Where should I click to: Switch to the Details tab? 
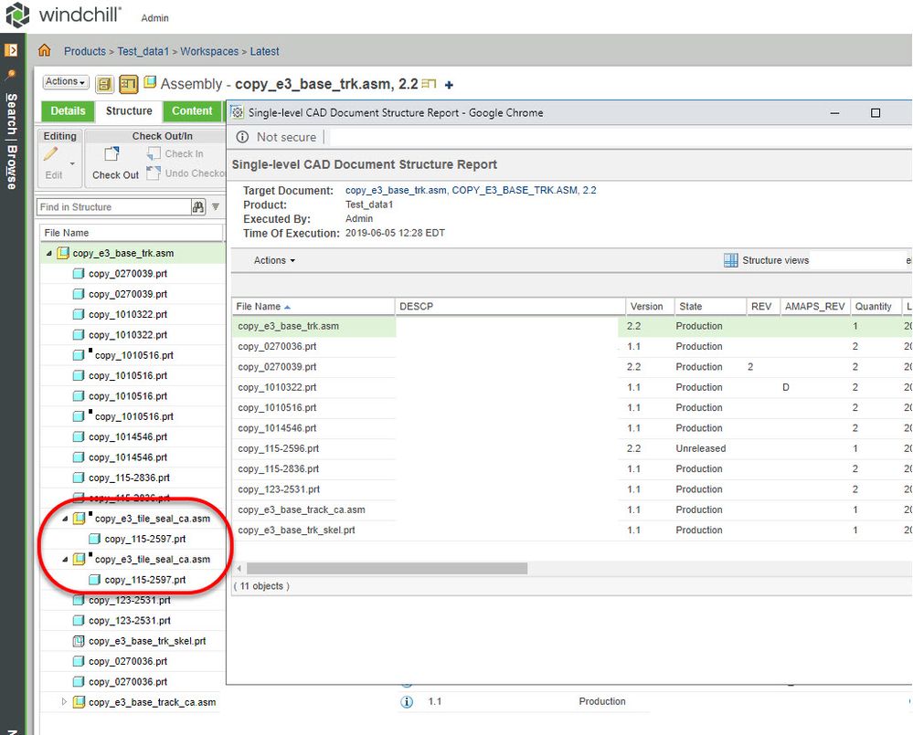pyautogui.click(x=68, y=111)
